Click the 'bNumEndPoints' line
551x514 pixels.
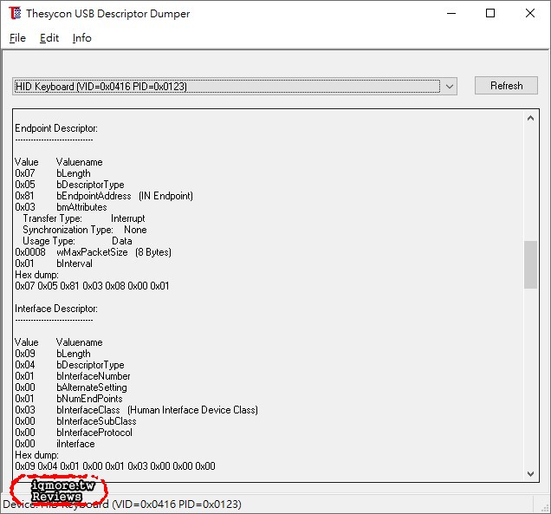point(69,399)
